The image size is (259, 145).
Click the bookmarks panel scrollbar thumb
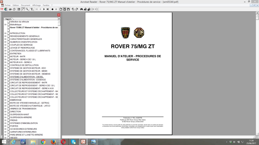click(x=59, y=24)
